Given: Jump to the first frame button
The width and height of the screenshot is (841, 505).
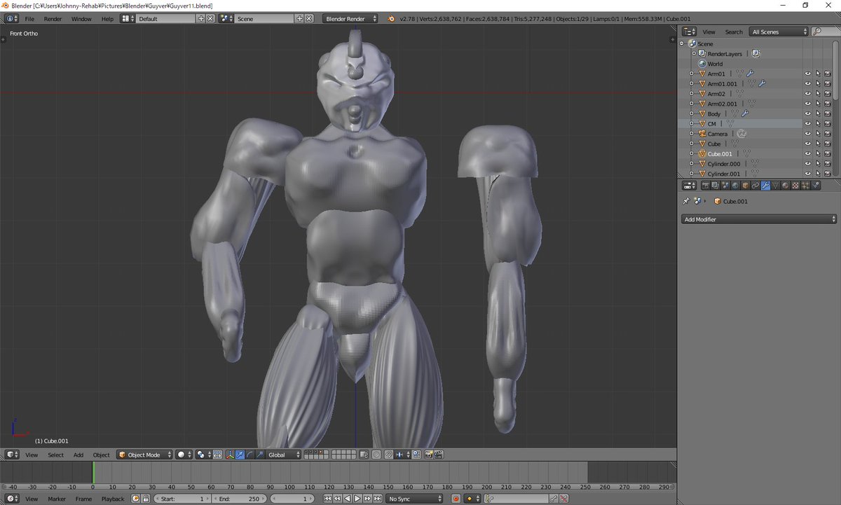Looking at the screenshot, I should point(328,499).
